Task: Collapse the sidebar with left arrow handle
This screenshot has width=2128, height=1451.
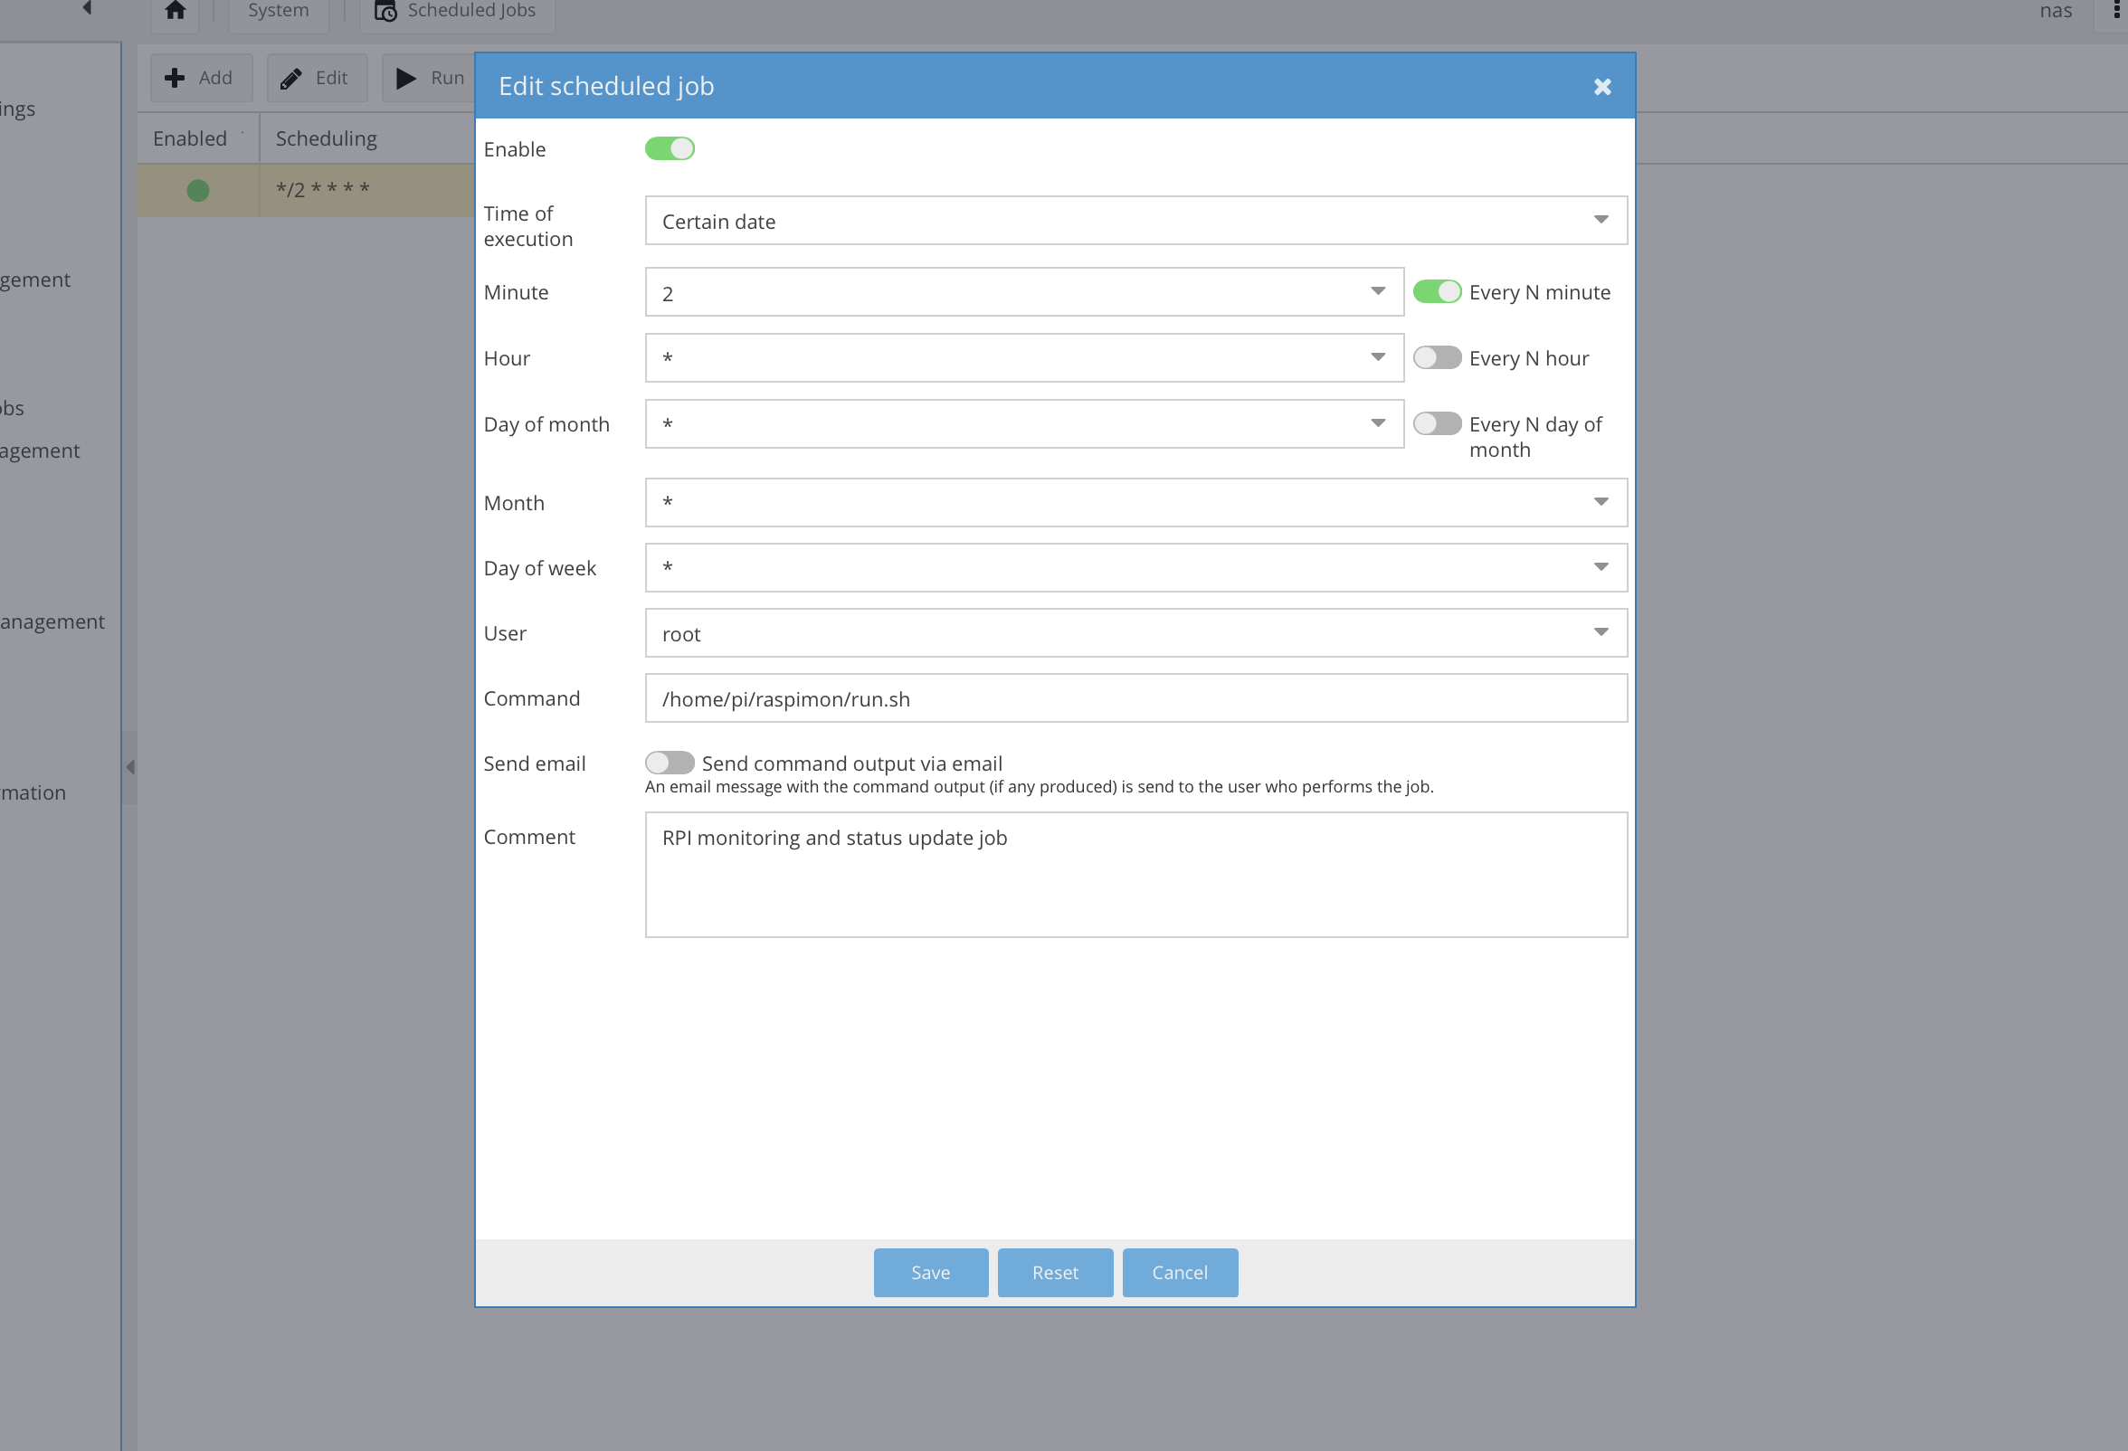Action: pyautogui.click(x=130, y=767)
